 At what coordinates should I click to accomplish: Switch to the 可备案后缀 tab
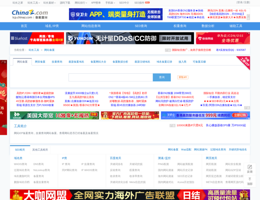pyautogui.click(x=199, y=62)
